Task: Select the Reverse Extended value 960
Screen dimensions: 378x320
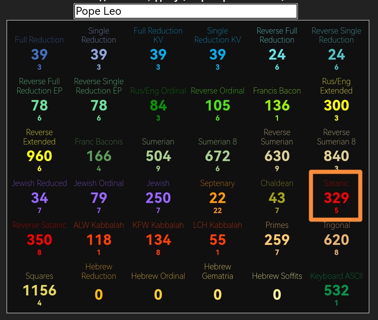Action: [x=39, y=156]
